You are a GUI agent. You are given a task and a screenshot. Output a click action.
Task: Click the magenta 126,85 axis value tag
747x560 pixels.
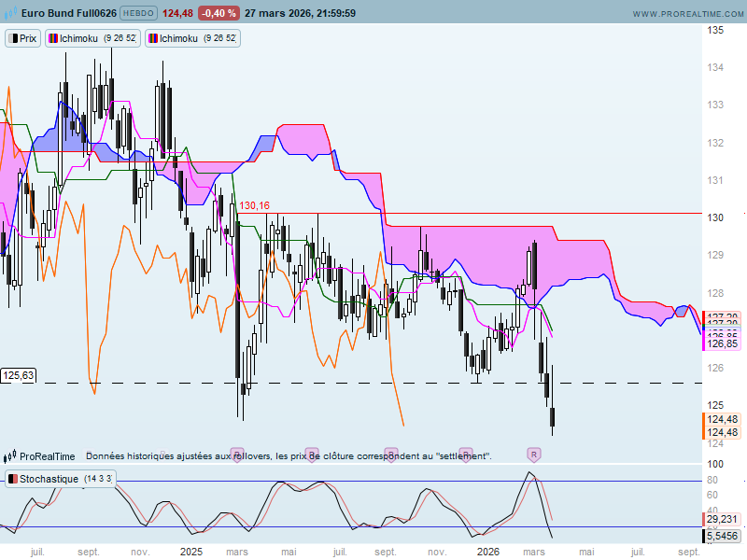(724, 343)
